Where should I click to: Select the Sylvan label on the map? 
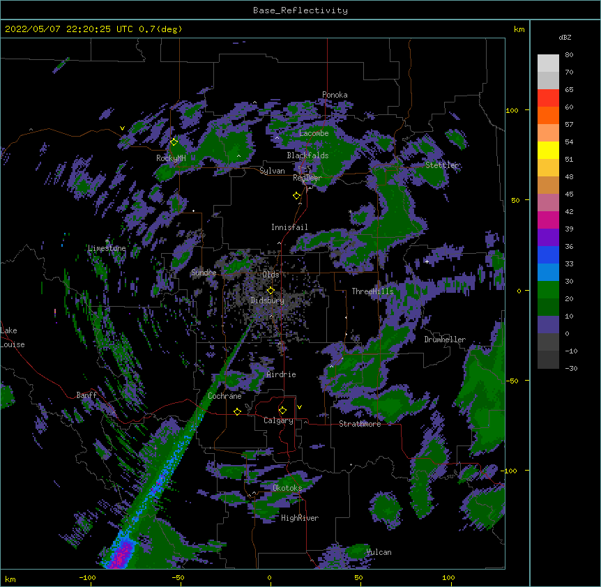[272, 171]
